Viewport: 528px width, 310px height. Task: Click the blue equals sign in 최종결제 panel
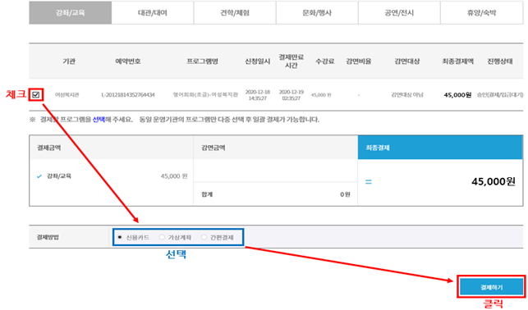point(369,182)
